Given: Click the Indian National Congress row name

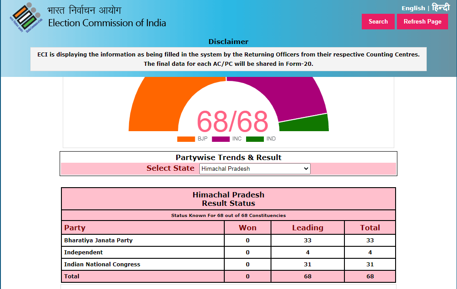Looking at the screenshot, I should [102, 264].
